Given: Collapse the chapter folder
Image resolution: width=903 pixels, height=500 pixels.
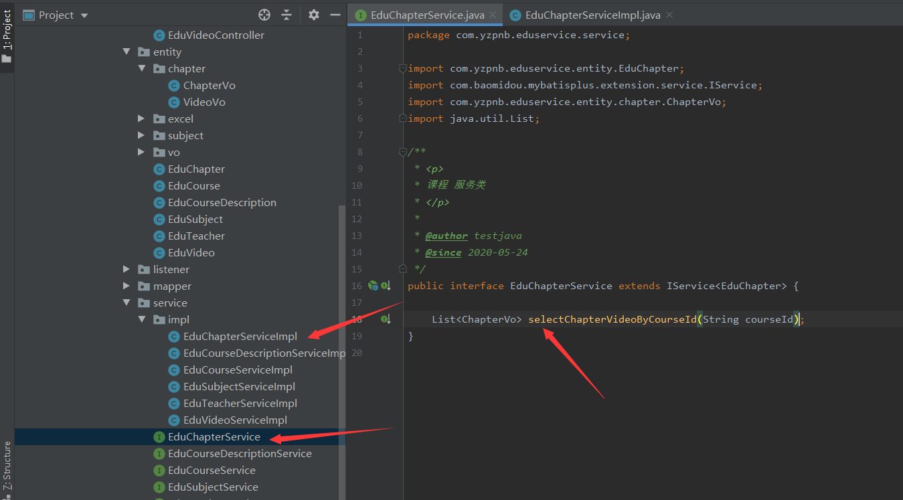Looking at the screenshot, I should click(x=141, y=68).
